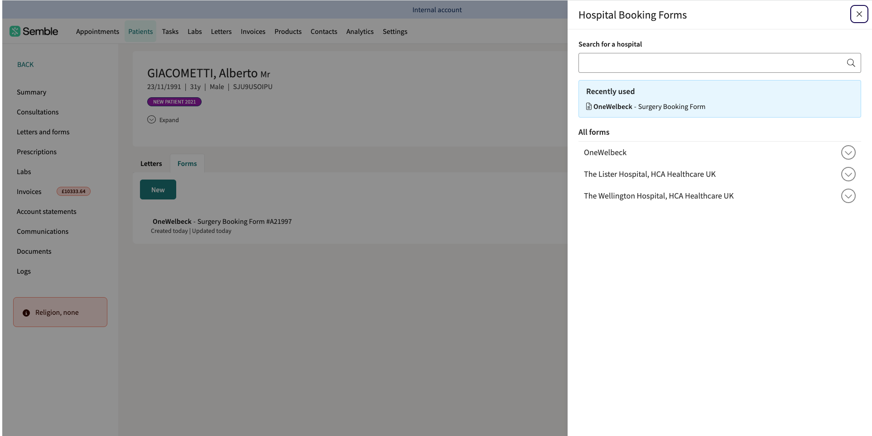The height and width of the screenshot is (436, 872).
Task: Click the info icon in Religion alert
Action: coord(26,313)
